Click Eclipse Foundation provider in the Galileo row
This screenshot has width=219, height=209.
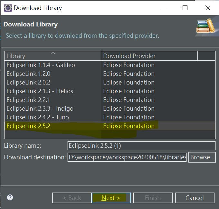coord(129,65)
